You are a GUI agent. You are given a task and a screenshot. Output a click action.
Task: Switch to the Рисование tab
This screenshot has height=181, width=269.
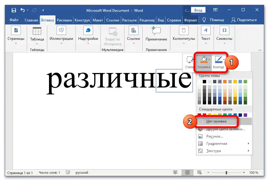(x=64, y=20)
